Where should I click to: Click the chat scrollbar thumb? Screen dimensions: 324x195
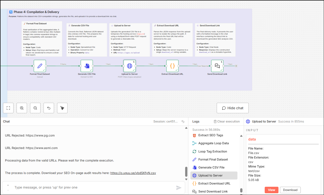186,172
